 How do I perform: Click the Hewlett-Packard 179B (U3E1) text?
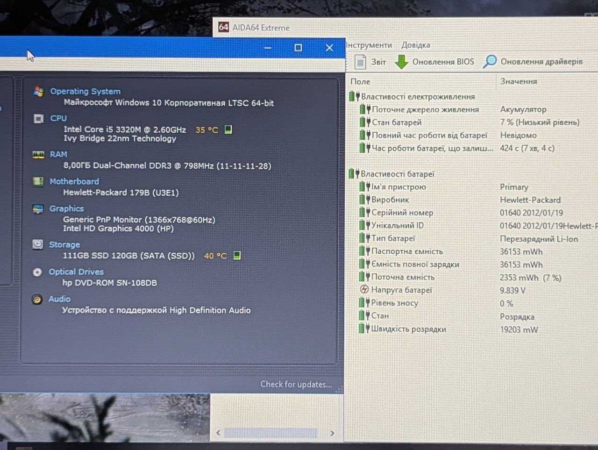121,193
